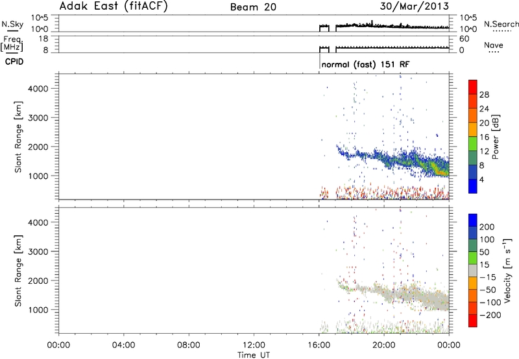Click the '16:00' time tick label

pyautogui.click(x=319, y=345)
